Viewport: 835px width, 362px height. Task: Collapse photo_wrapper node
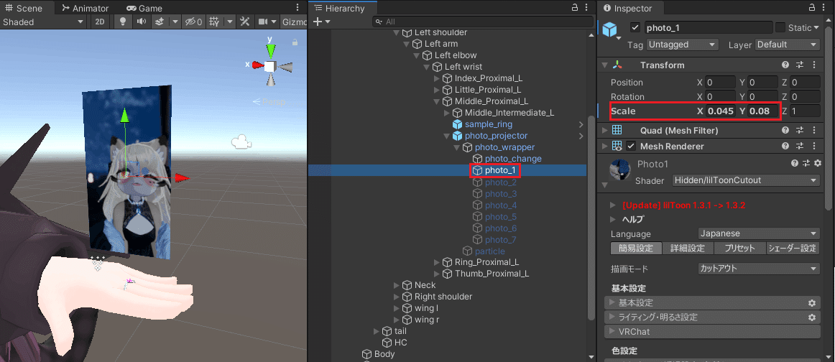pos(457,147)
